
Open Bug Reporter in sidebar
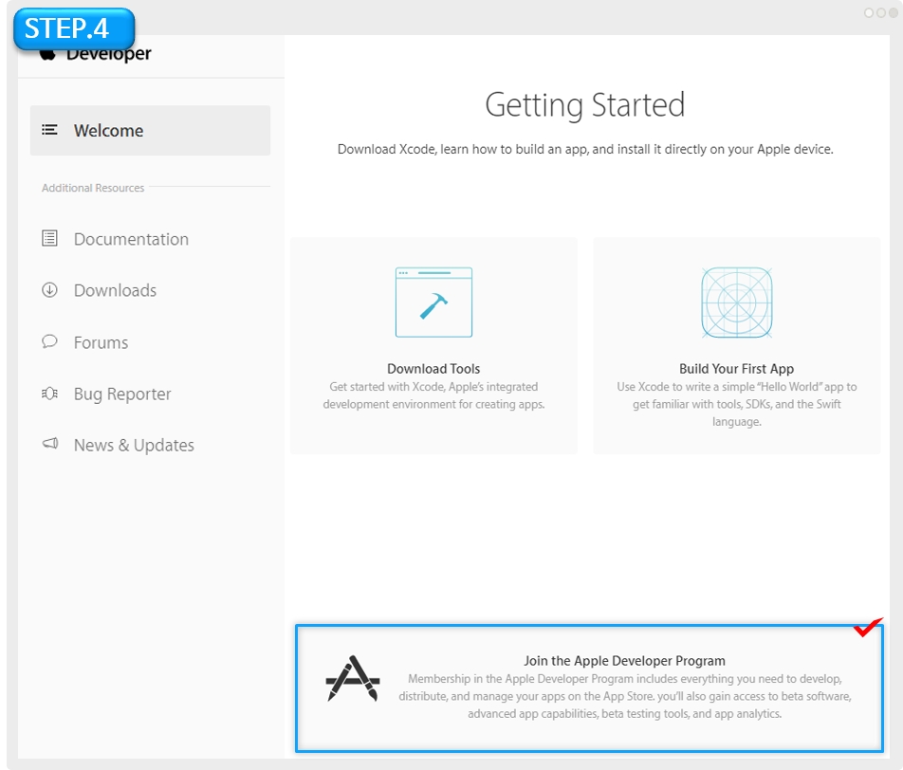coord(122,394)
